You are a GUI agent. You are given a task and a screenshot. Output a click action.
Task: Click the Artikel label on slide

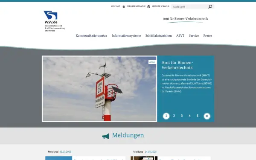152,62
